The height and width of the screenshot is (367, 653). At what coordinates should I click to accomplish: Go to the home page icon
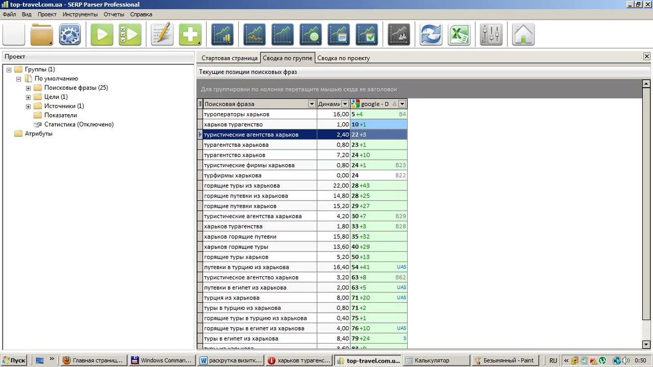(x=523, y=35)
